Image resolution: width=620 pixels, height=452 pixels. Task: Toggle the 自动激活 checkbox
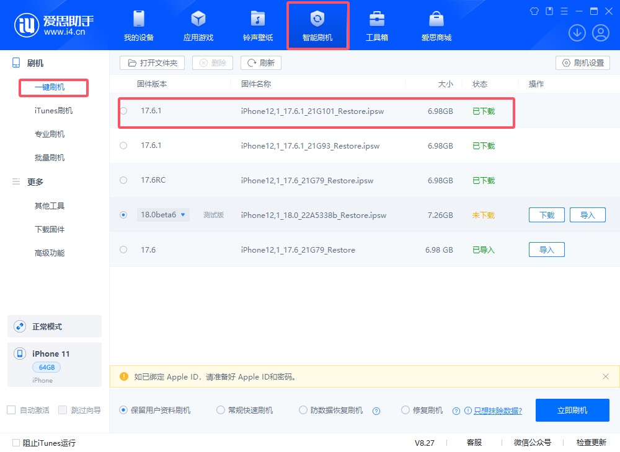(11, 410)
